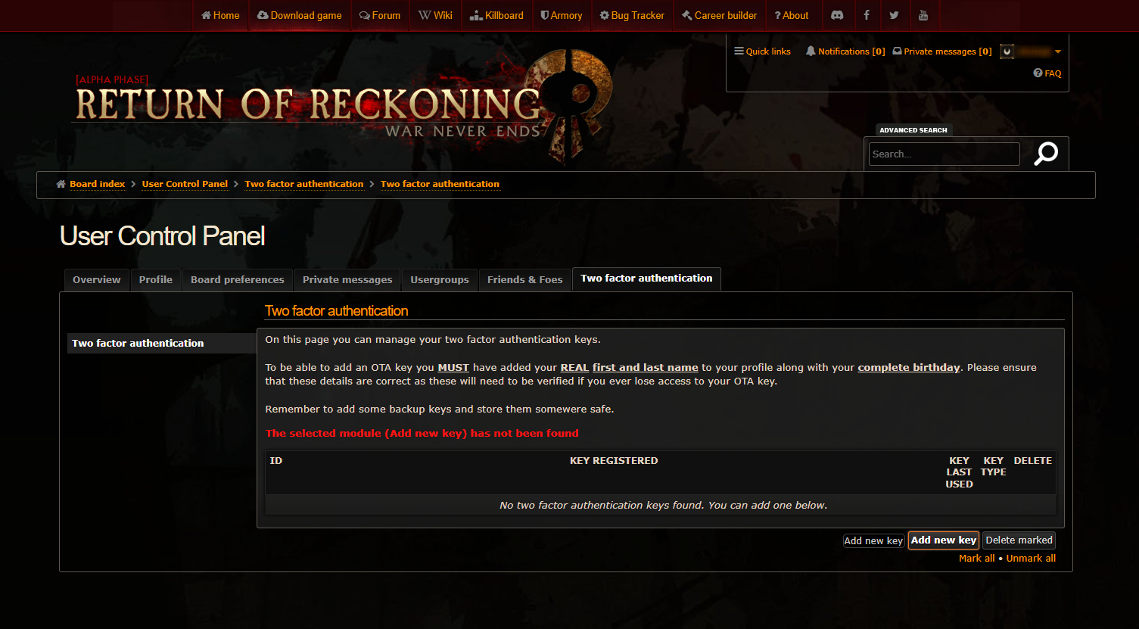Open Killboard in the top menu
This screenshot has height=629, width=1139.
[x=497, y=15]
